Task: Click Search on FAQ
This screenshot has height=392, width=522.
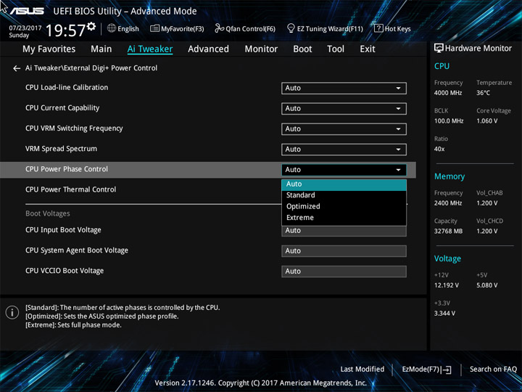Action: tap(493, 369)
